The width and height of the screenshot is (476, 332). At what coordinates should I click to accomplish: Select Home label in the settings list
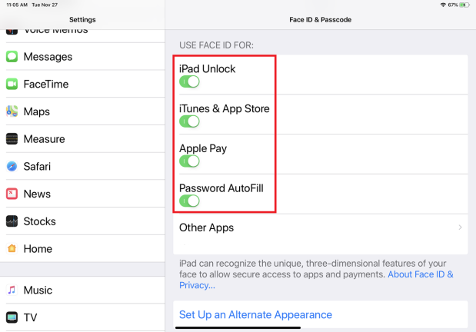pos(38,249)
